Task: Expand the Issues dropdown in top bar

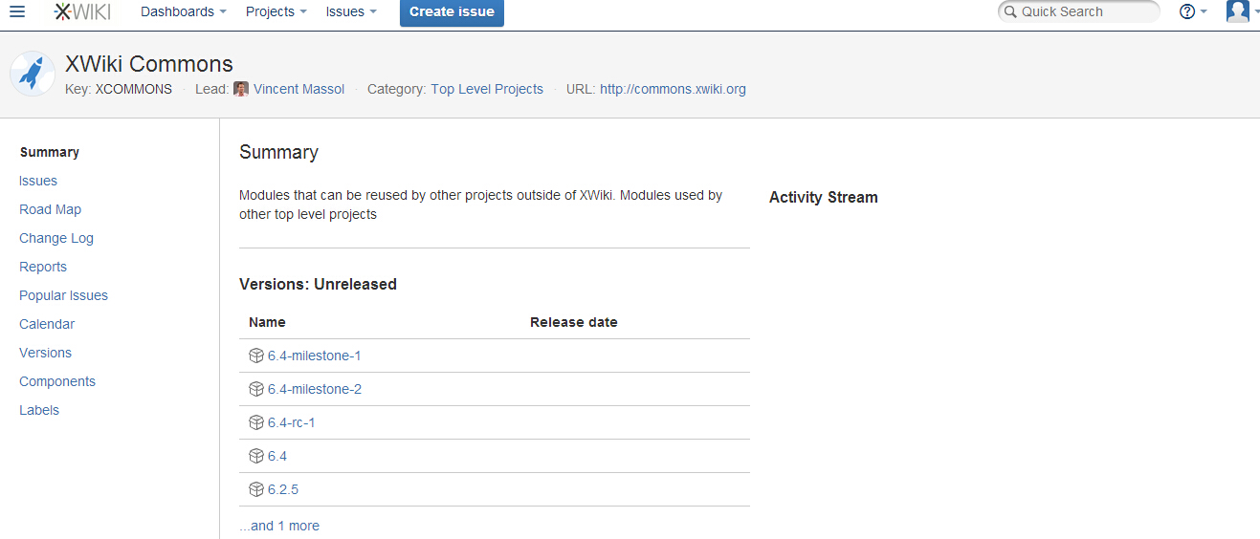Action: pyautogui.click(x=350, y=11)
